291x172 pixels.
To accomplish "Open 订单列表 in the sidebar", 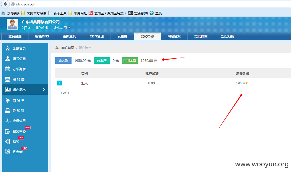I will pos(25,69).
